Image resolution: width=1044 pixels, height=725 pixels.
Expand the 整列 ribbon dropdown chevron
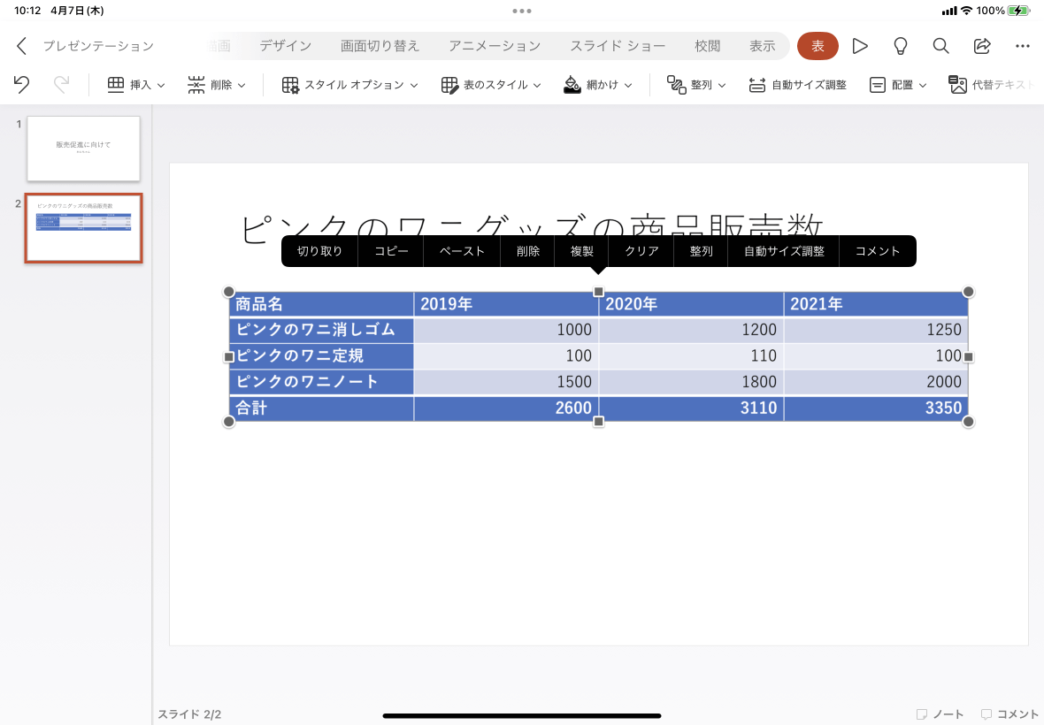tap(722, 85)
